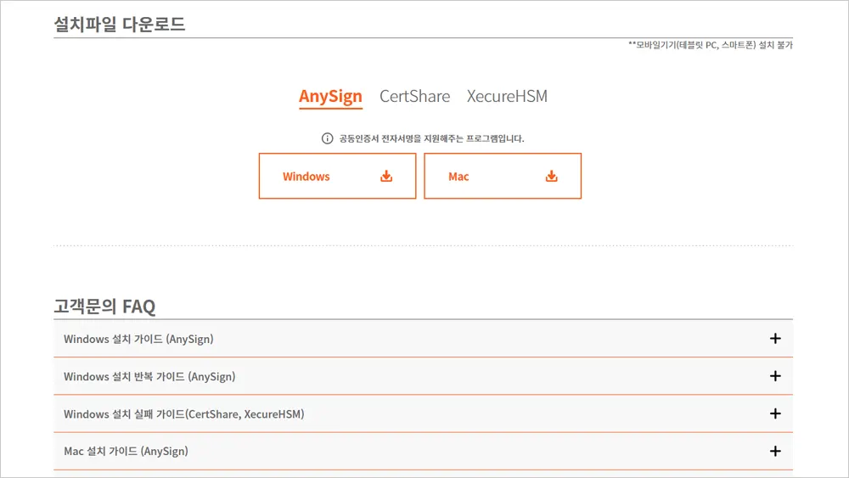This screenshot has height=478, width=849.
Task: Open FAQ row 'Windows 설치 가이드 (AnySign)'
Action: pos(423,338)
